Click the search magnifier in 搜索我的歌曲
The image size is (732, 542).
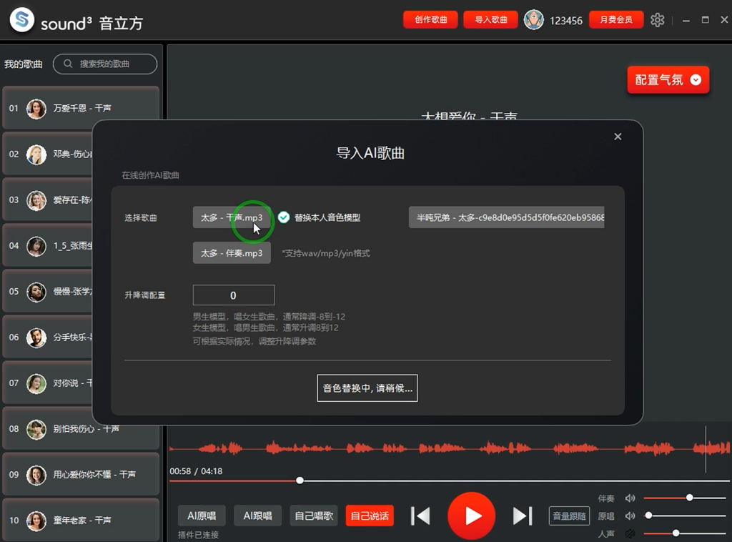pos(68,64)
